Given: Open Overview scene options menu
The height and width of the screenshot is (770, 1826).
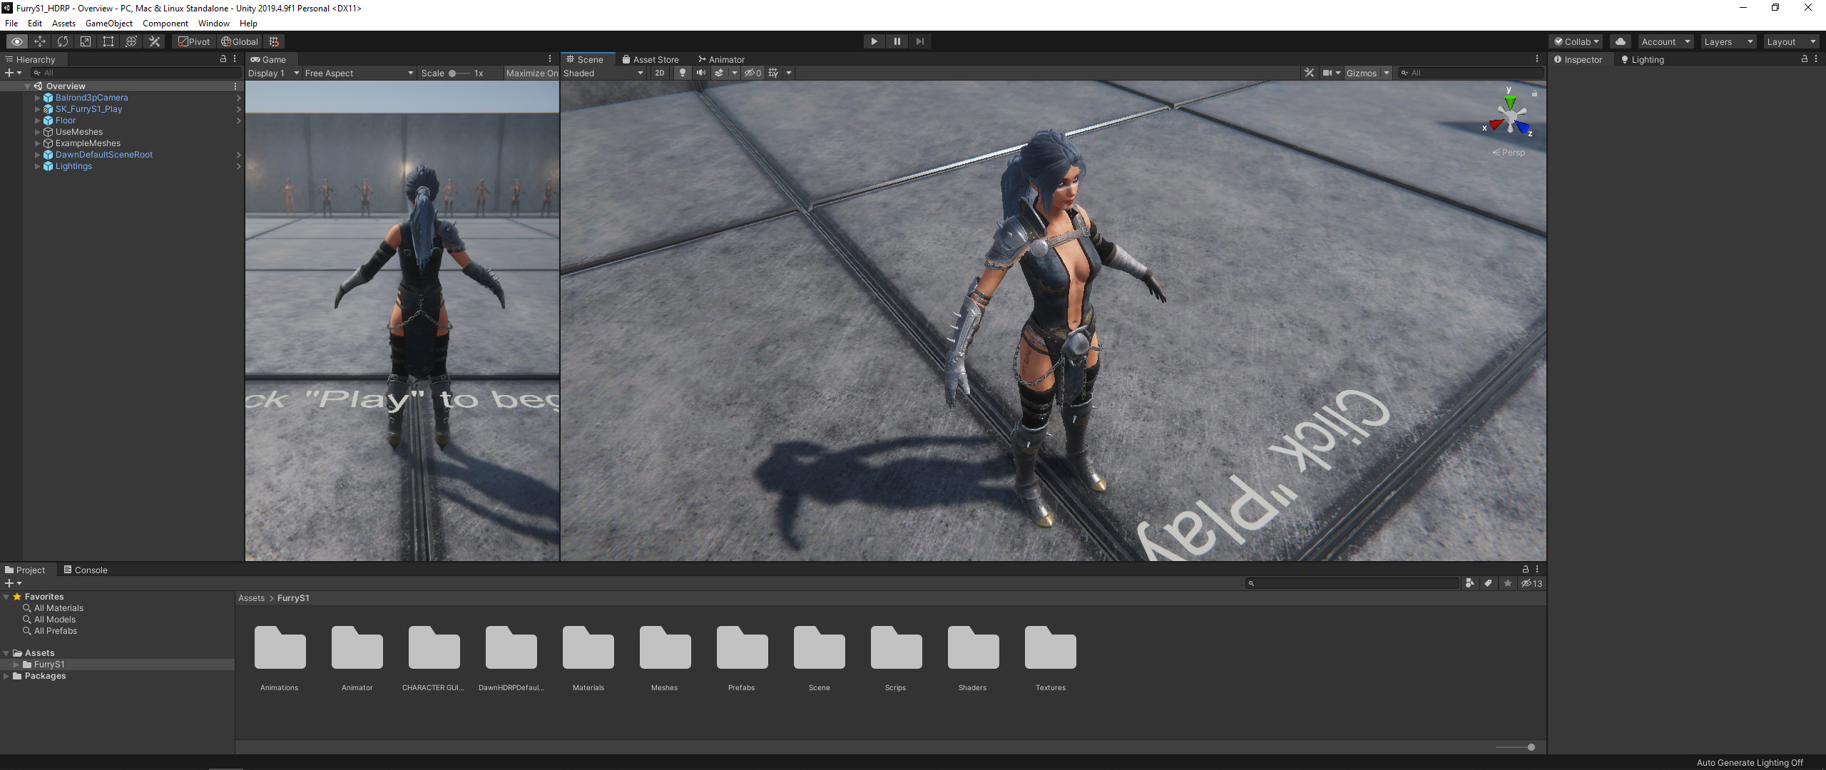Looking at the screenshot, I should pos(235,86).
